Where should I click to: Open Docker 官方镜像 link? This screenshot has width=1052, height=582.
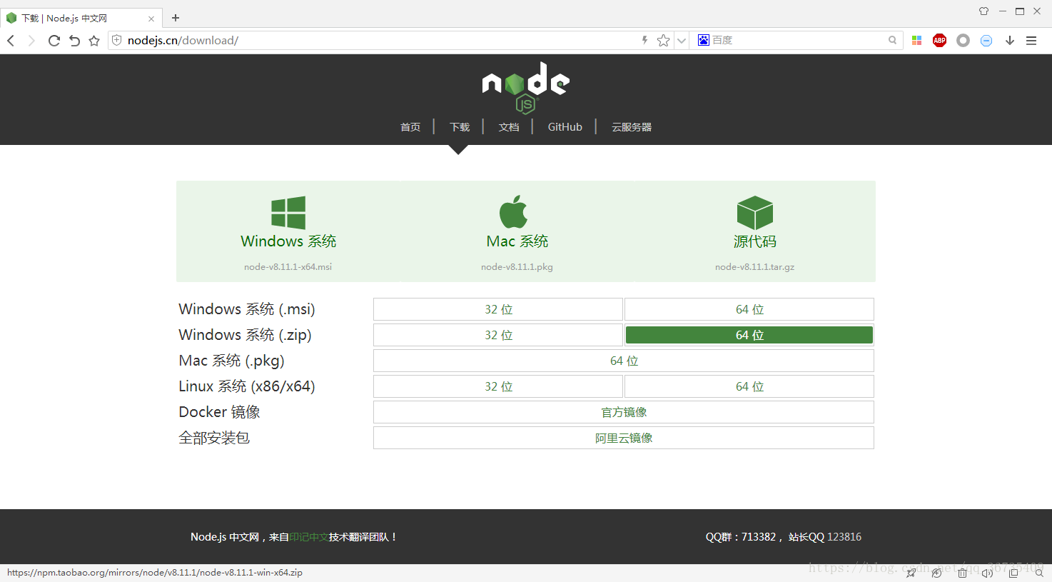tap(624, 412)
